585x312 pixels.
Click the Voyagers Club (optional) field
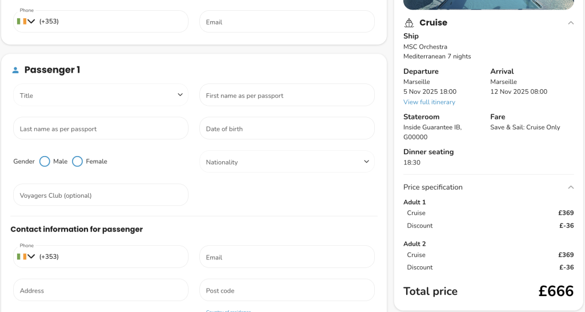click(x=101, y=195)
